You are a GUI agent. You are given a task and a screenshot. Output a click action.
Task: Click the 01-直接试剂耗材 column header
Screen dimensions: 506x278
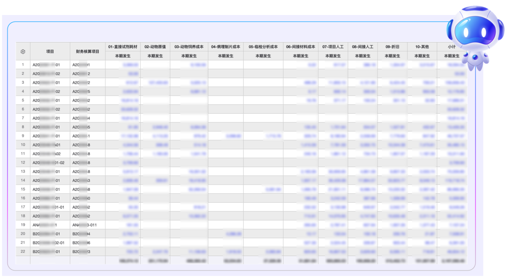[x=123, y=47]
